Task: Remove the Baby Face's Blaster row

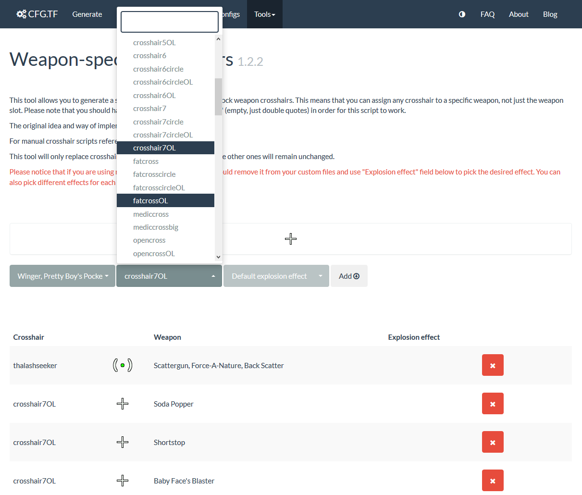Action: [493, 481]
